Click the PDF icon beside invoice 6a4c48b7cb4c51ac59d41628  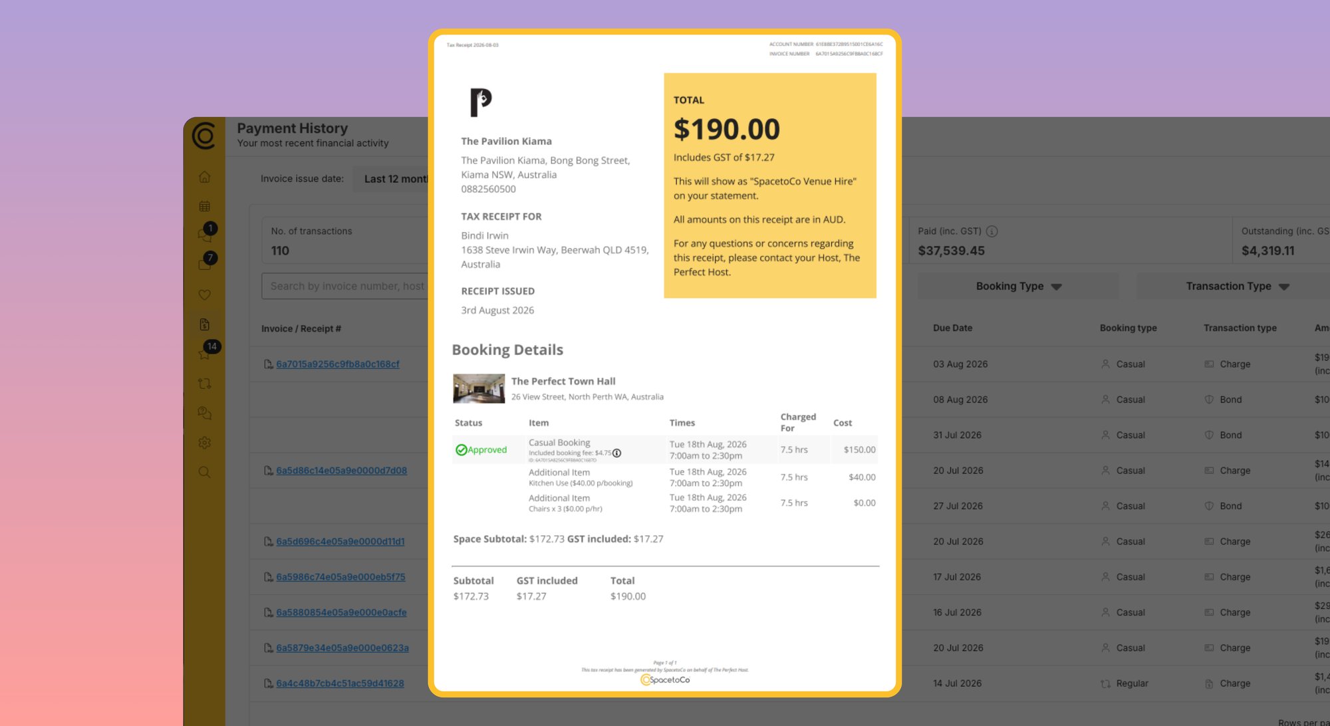[268, 683]
